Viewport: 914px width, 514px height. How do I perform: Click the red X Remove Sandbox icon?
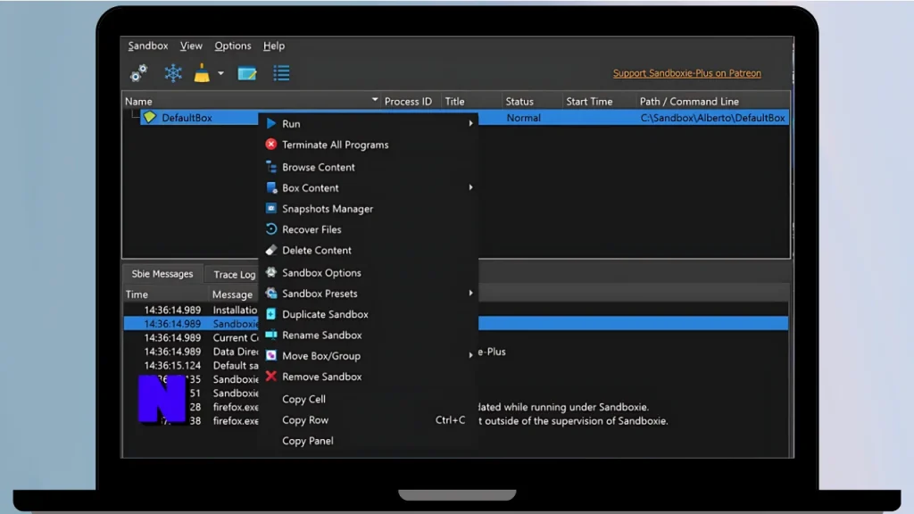coord(271,377)
